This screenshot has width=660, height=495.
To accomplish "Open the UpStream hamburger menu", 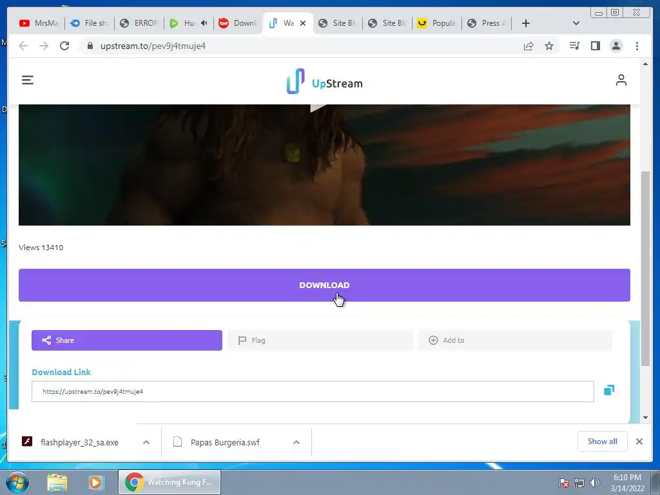I will tap(27, 80).
